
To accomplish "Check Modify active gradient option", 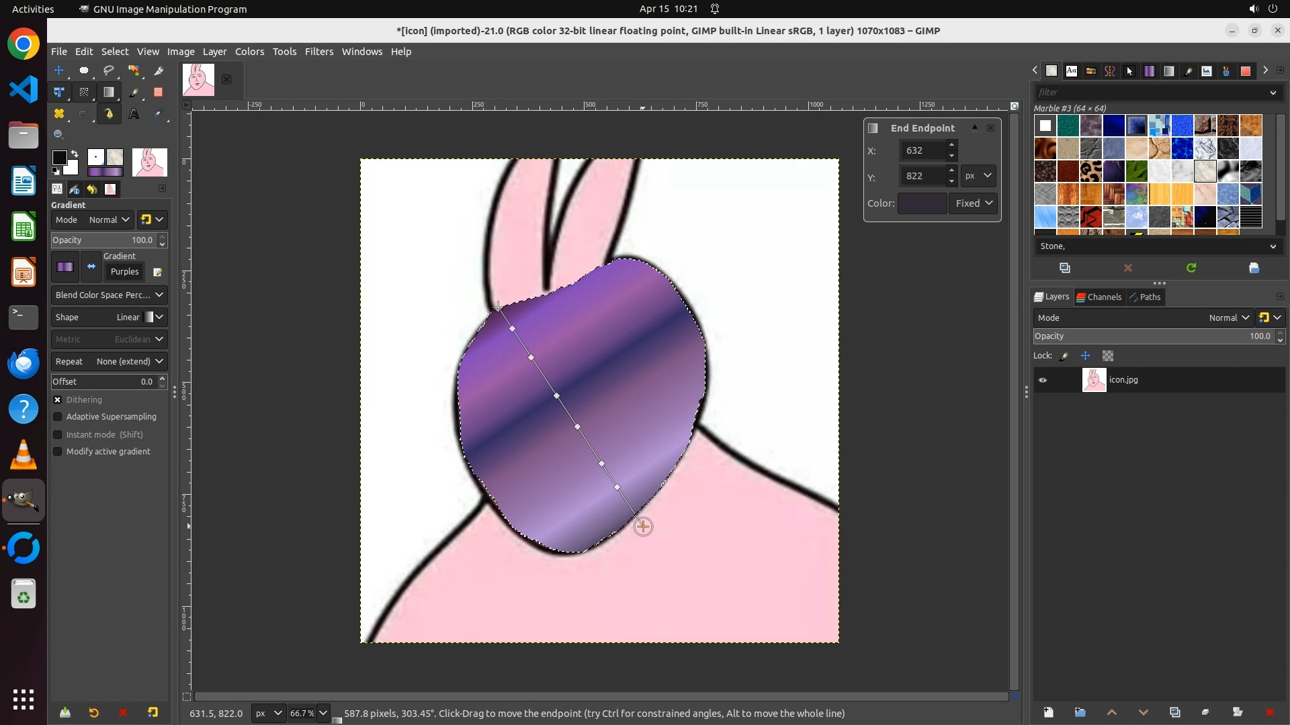I will (x=58, y=452).
